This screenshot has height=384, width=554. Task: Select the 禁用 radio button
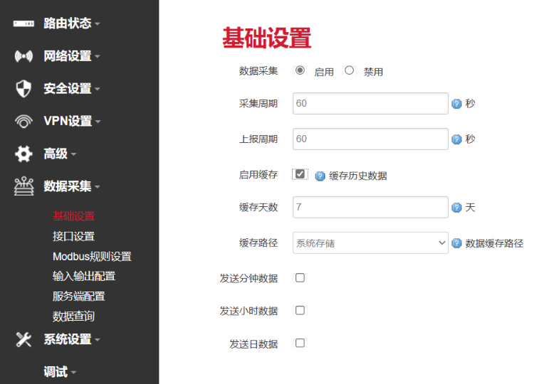pos(349,70)
